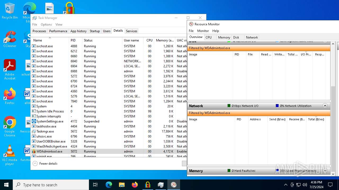339x190 pixels.
Task: Sort processes by the User name column
Action: click(133, 40)
